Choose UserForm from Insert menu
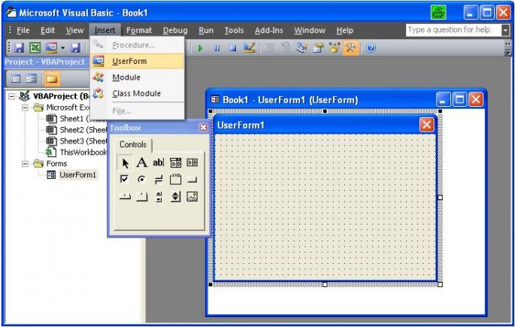515x327 pixels. click(137, 62)
